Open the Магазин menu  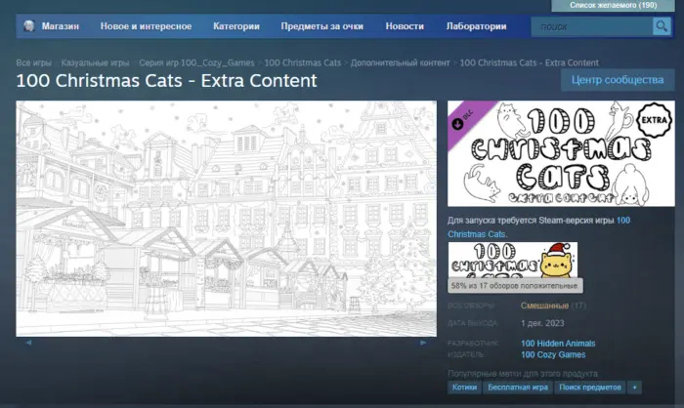pyautogui.click(x=61, y=26)
